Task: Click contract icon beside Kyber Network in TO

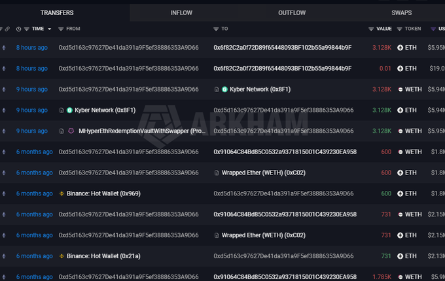Action: coord(217,90)
